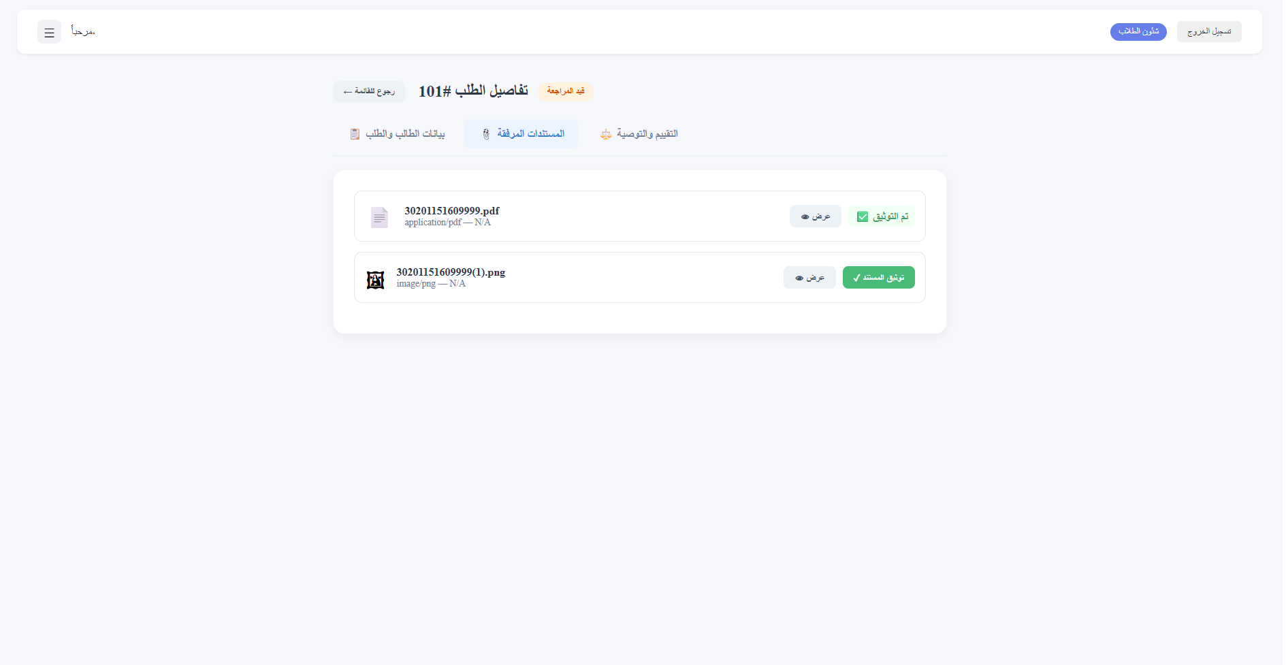
Task: Click تسجيل الخروج to log out
Action: point(1209,31)
